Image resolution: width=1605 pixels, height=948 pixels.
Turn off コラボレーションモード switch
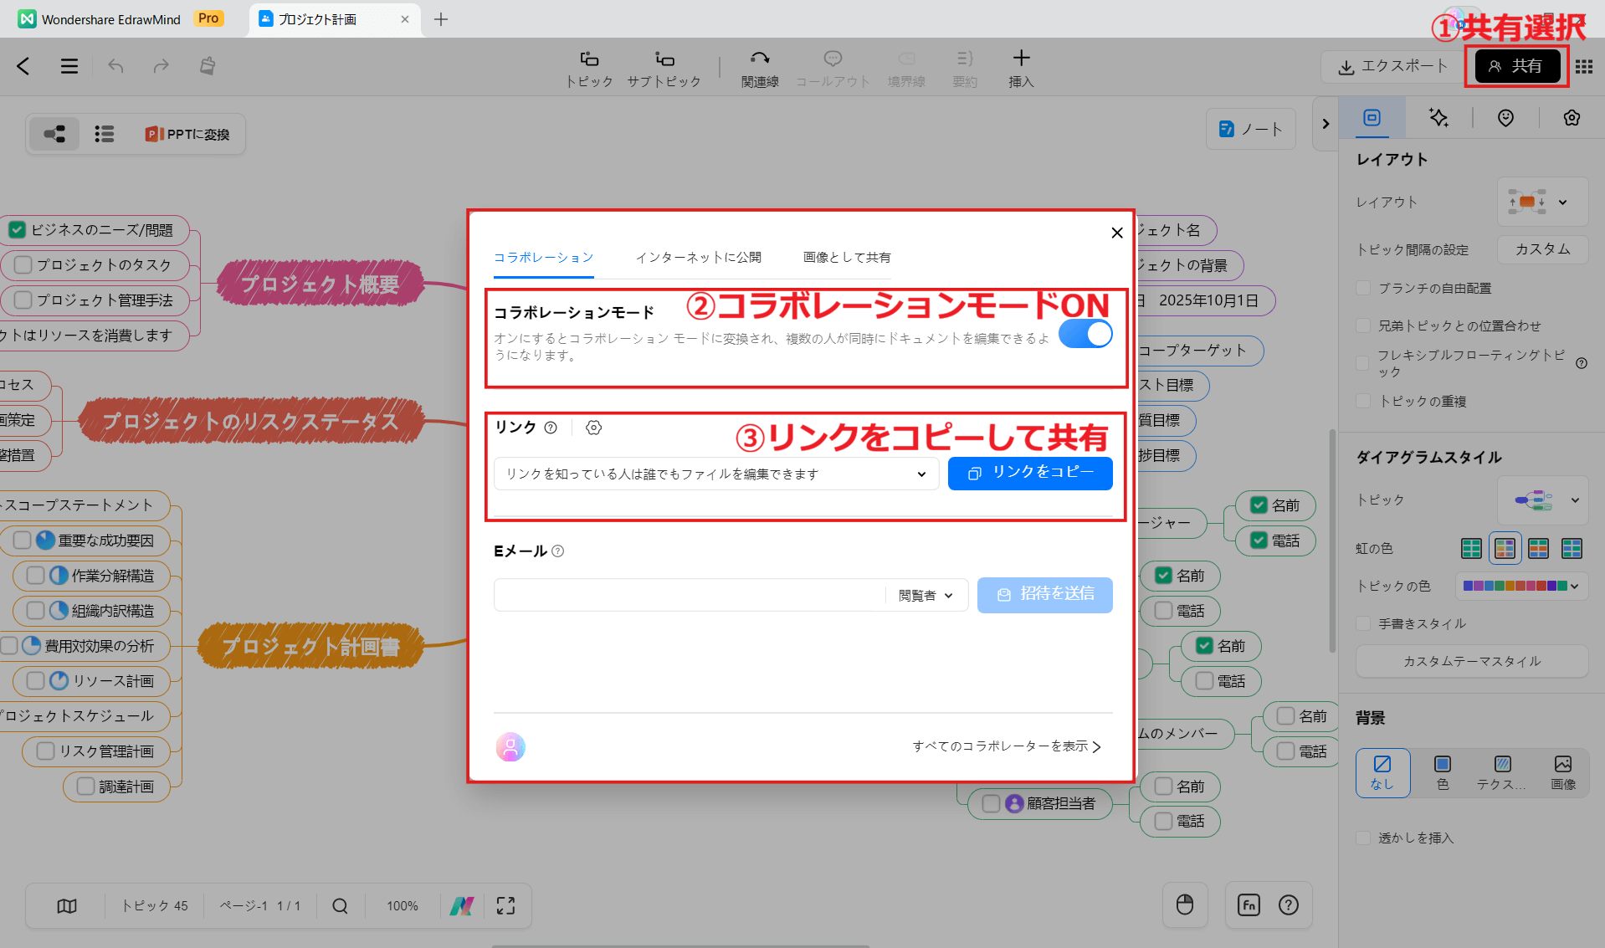(x=1085, y=334)
